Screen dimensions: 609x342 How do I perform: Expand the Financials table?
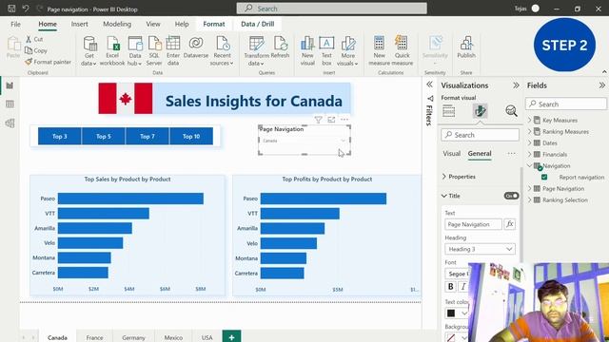point(529,154)
